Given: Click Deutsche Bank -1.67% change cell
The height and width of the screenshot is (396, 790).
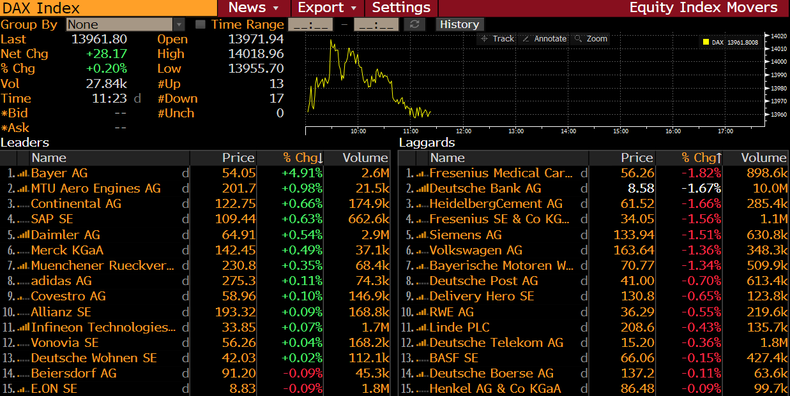Looking at the screenshot, I should point(701,189).
